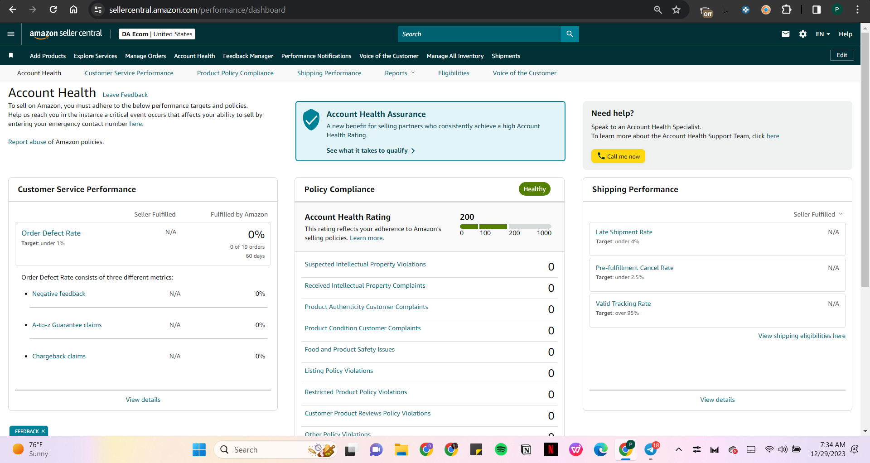View site information icon in the address bar

tap(97, 10)
